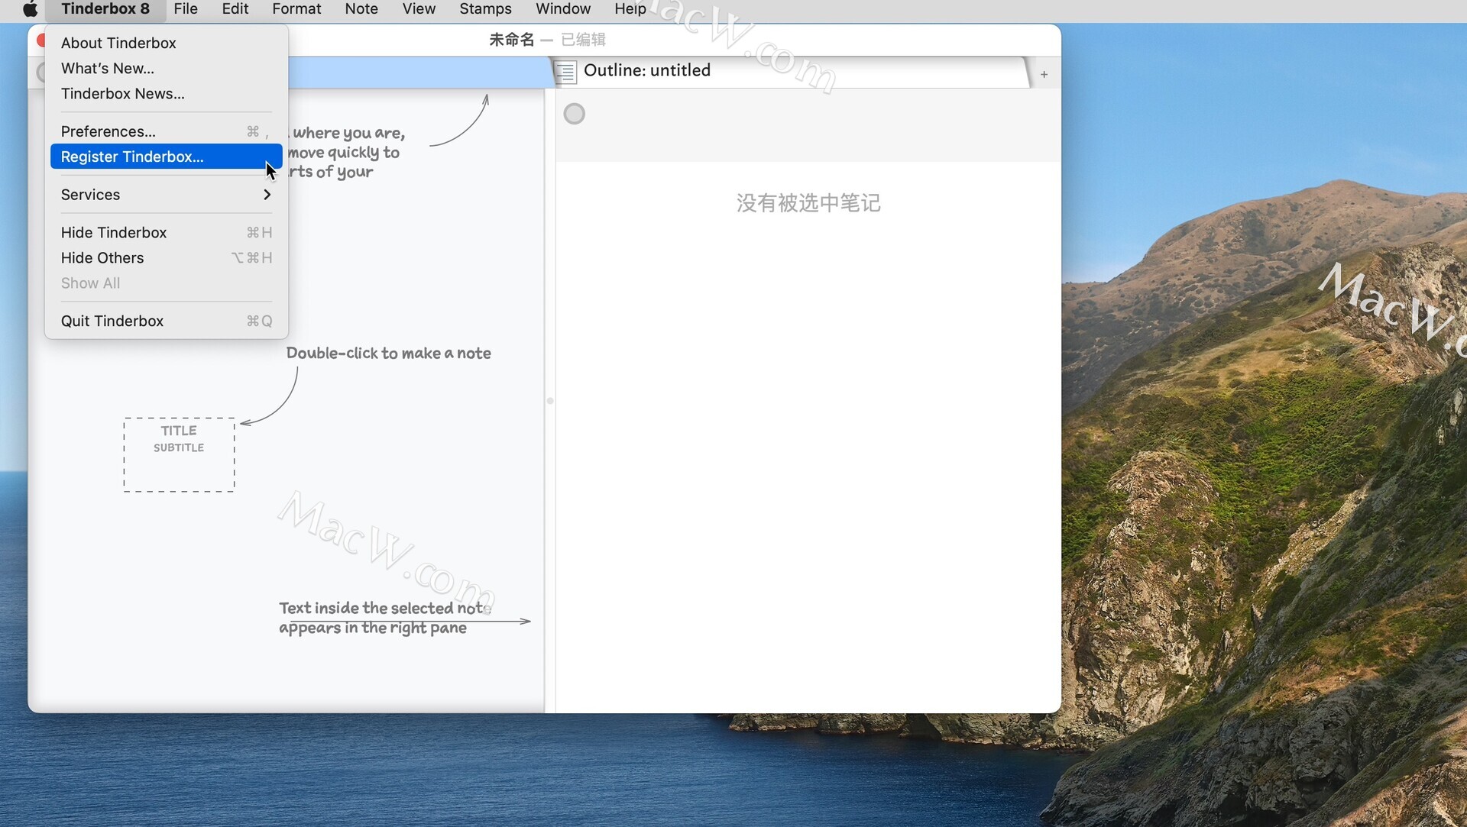Select Hide Tinderbox
Viewport: 1467px width, 827px height.
pyautogui.click(x=166, y=232)
